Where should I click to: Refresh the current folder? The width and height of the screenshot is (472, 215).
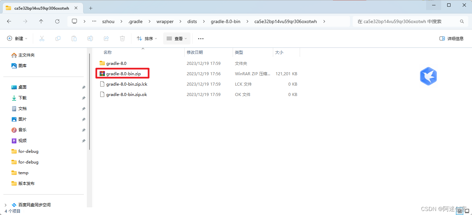click(57, 21)
